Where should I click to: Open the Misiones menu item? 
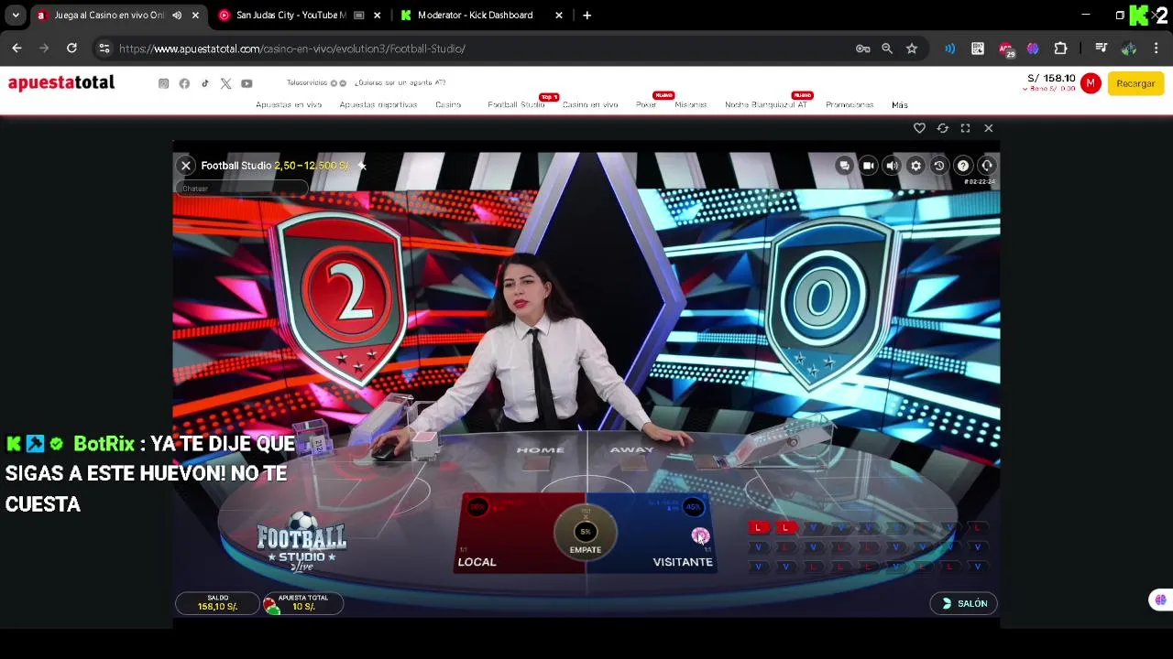click(691, 104)
